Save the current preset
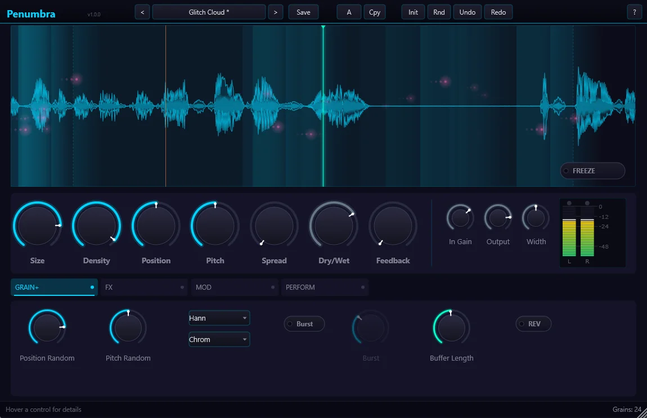 point(303,12)
